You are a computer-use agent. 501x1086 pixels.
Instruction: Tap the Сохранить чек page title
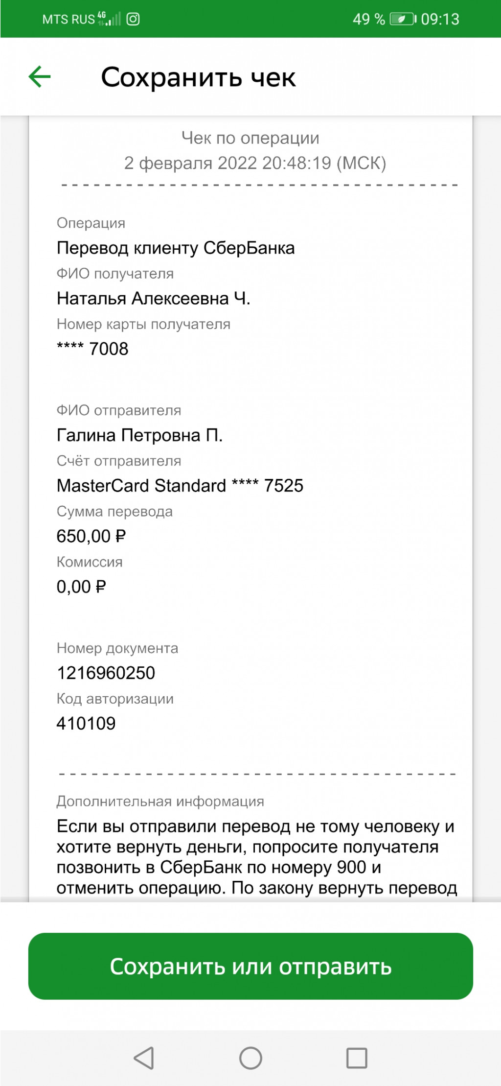pos(198,77)
